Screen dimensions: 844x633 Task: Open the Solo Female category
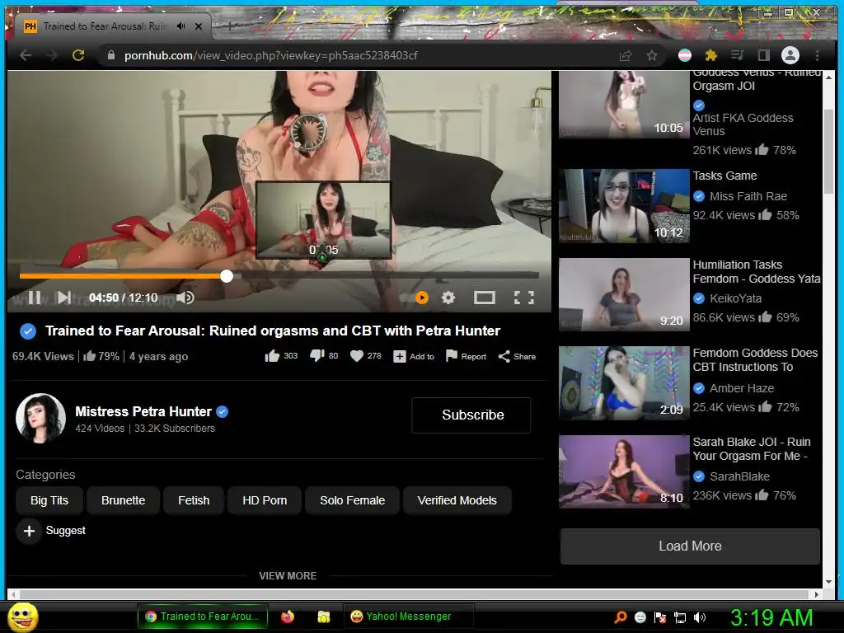[353, 500]
